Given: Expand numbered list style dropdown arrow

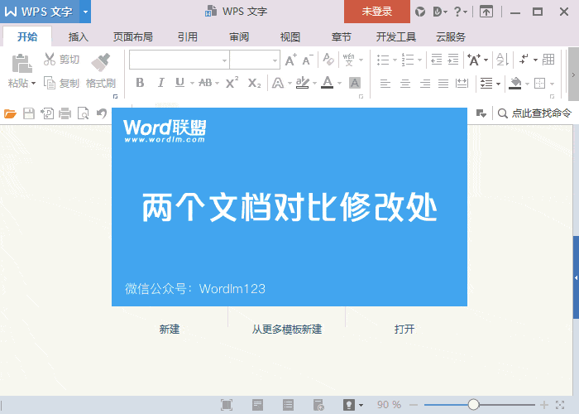Looking at the screenshot, I should tap(419, 60).
